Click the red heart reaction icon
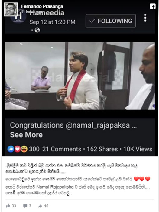This screenshot has height=212, width=159. click(18, 149)
